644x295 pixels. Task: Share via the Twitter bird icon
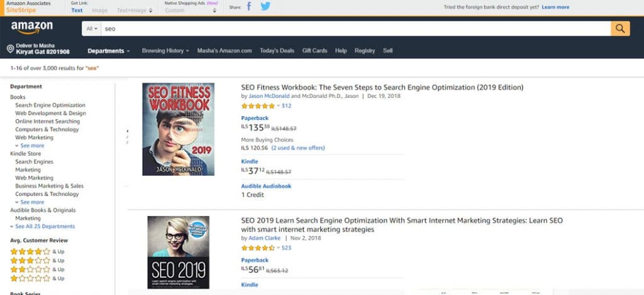pyautogui.click(x=265, y=7)
